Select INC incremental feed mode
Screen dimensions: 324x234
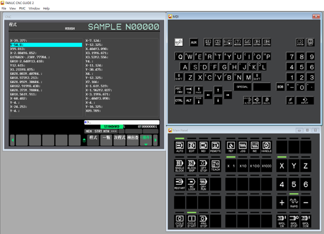point(255,147)
